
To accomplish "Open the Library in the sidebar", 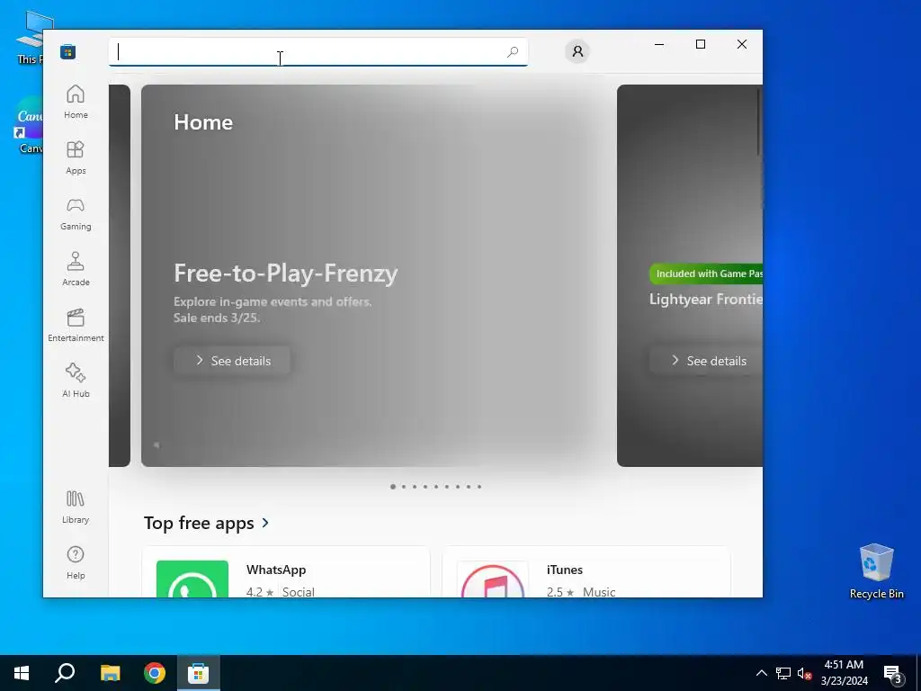I will (76, 507).
